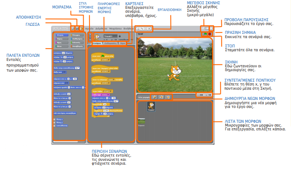
Task: Open dropdown on palette 'πήγαινε στο' block
Action: tap(67, 83)
